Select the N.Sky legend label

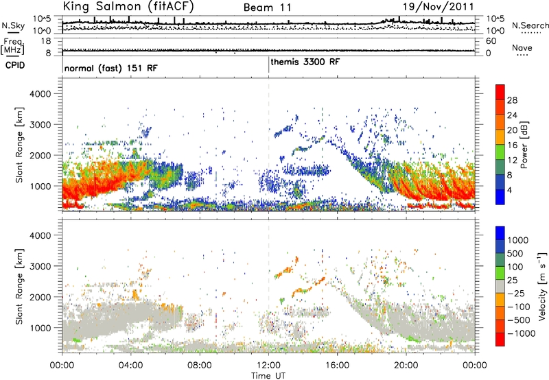(x=13, y=25)
